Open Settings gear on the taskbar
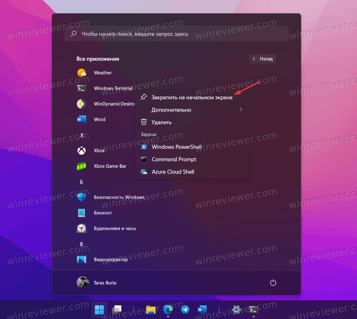 [236, 310]
